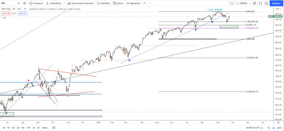The width and height of the screenshot is (284, 131).
Task: Select the 1A date range
Action: pos(34,128)
